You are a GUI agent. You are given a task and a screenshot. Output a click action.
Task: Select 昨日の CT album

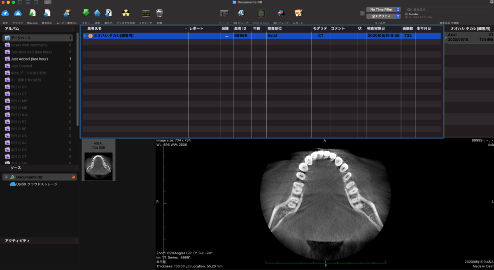[x=37, y=94]
